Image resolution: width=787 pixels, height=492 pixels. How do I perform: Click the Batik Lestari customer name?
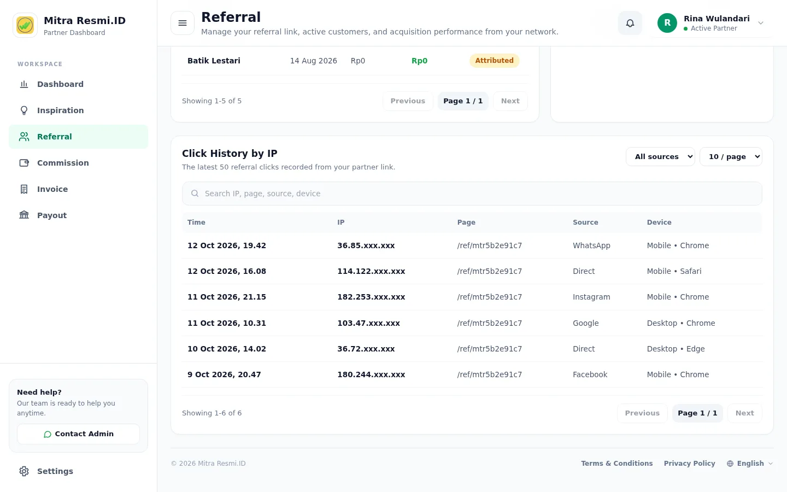click(214, 61)
